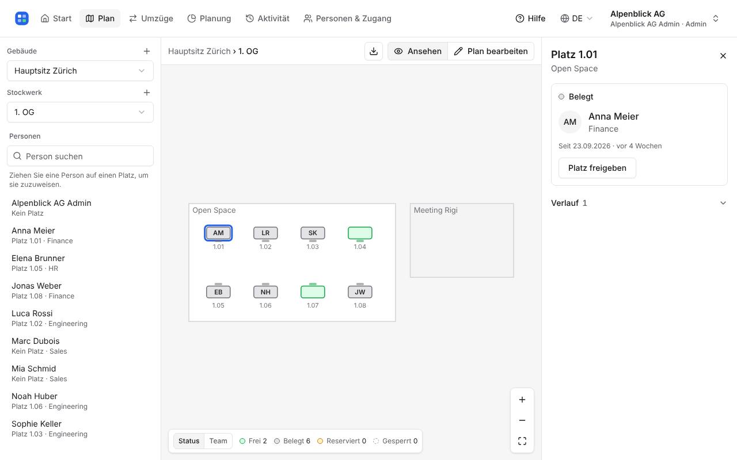Image resolution: width=737 pixels, height=460 pixels.
Task: Select desk 1.08 marked JW
Action: [360, 292]
